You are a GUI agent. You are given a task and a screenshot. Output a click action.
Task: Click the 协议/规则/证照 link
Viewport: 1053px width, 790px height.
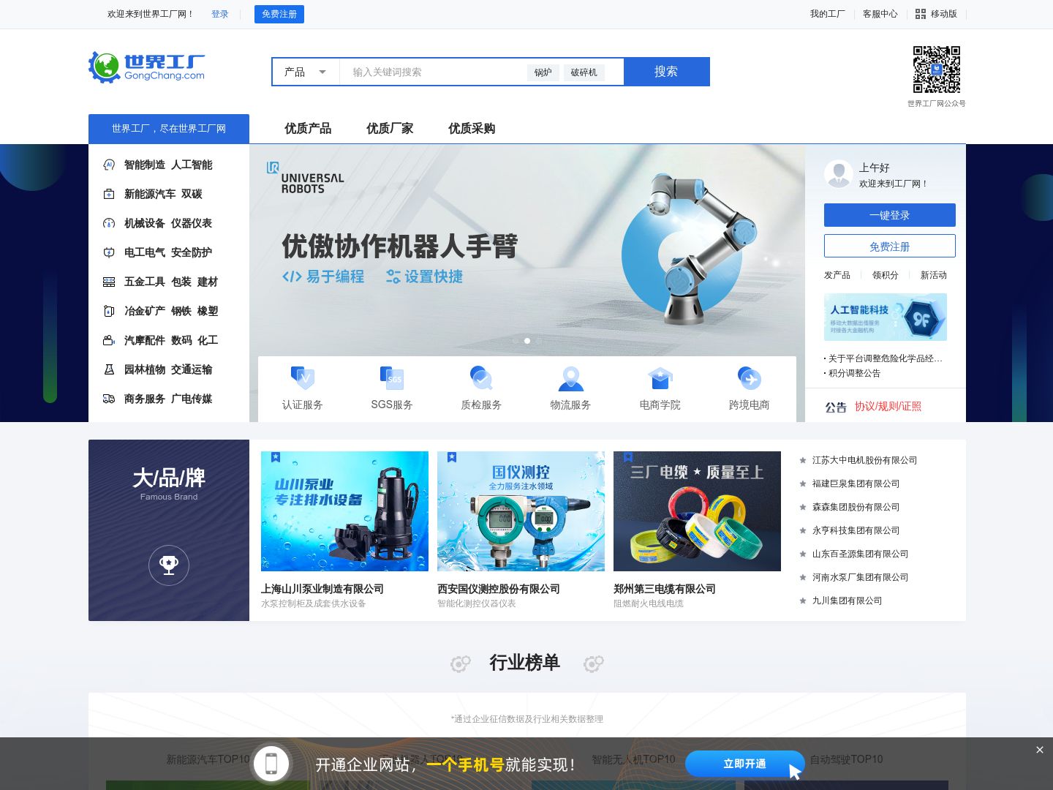coord(888,407)
